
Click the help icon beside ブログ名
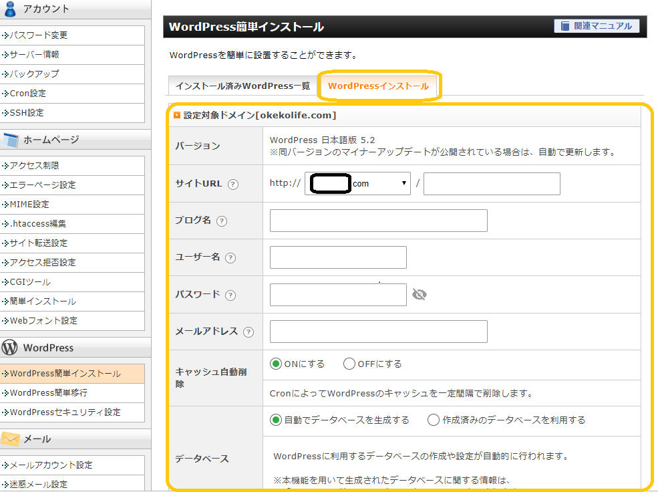[222, 221]
